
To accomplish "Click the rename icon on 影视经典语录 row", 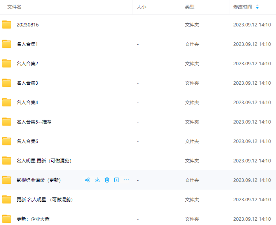I will pyautogui.click(x=116, y=180).
